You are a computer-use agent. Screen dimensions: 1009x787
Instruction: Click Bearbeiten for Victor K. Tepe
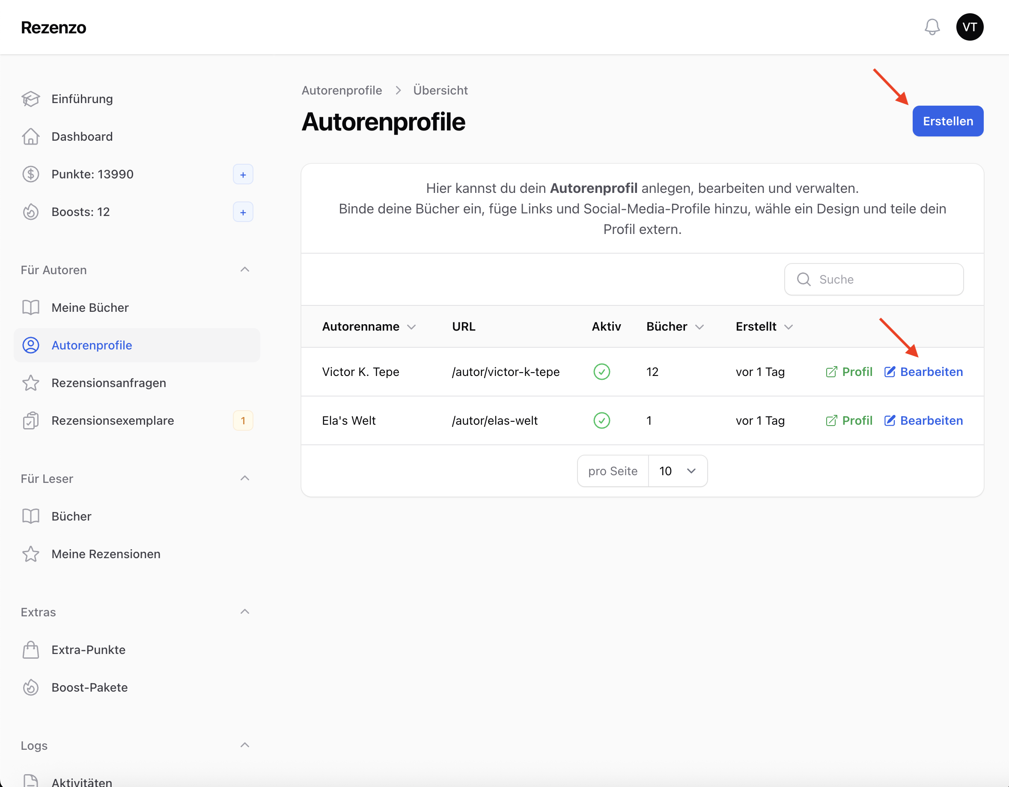coord(931,372)
